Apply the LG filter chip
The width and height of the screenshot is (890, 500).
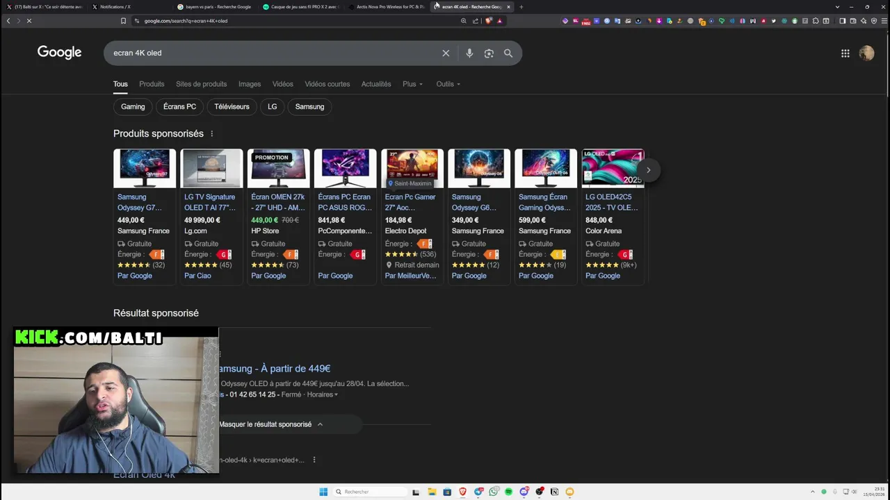click(272, 107)
